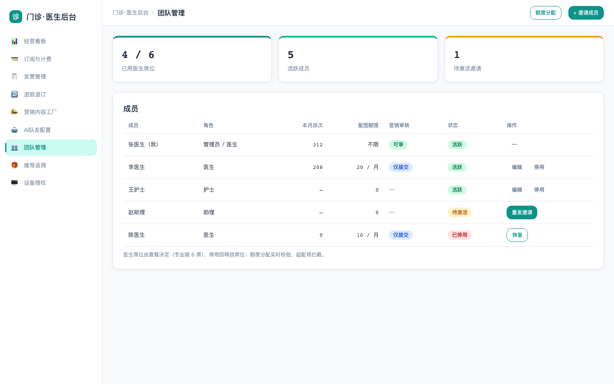Click the 待激活邀请 stat card
The width and height of the screenshot is (614, 384).
pyautogui.click(x=524, y=59)
